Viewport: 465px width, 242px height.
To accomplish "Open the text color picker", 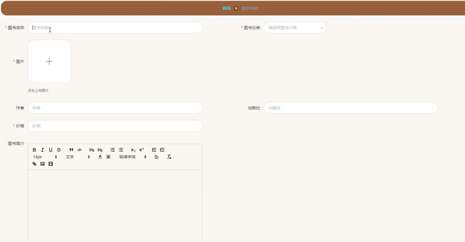I will pos(100,157).
